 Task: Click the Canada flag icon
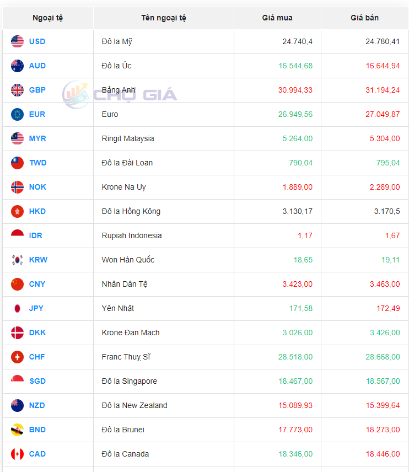pos(17,454)
